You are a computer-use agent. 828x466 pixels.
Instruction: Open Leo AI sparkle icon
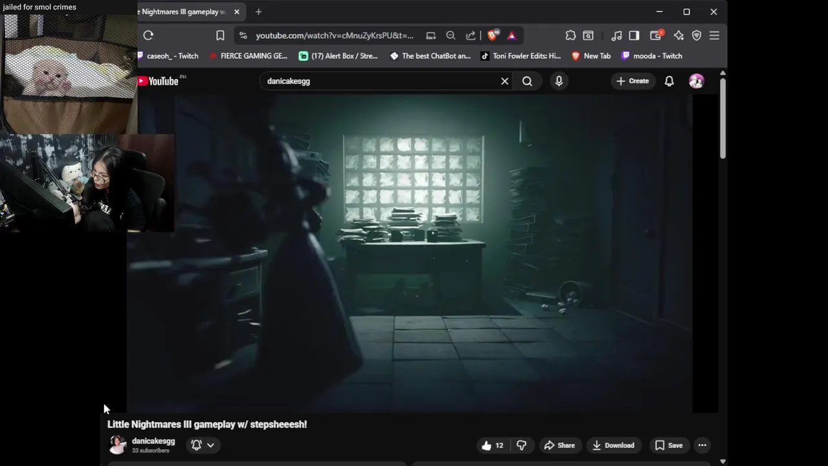[x=679, y=36]
